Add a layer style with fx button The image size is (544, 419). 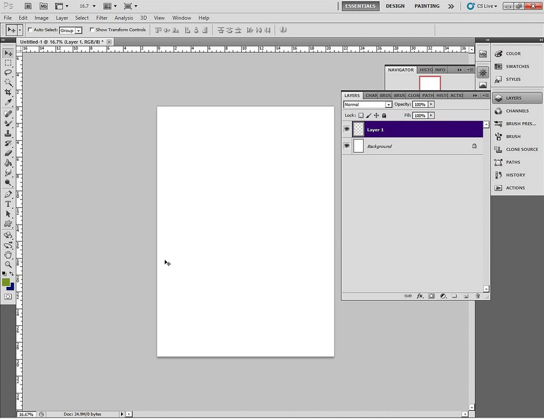click(420, 296)
